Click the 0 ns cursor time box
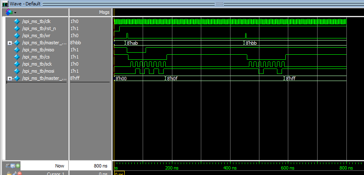The image size is (364, 175). pyautogui.click(x=118, y=173)
